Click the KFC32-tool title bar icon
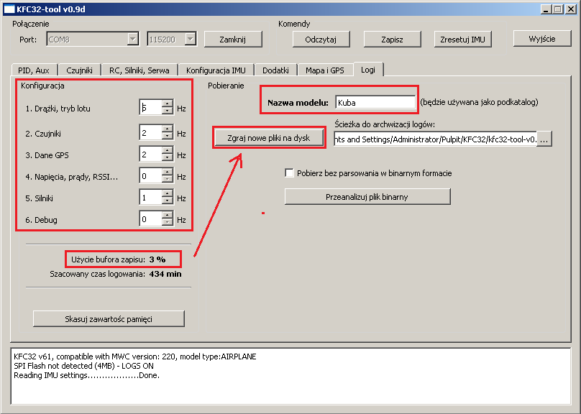This screenshot has height=414, width=581. [x=9, y=9]
